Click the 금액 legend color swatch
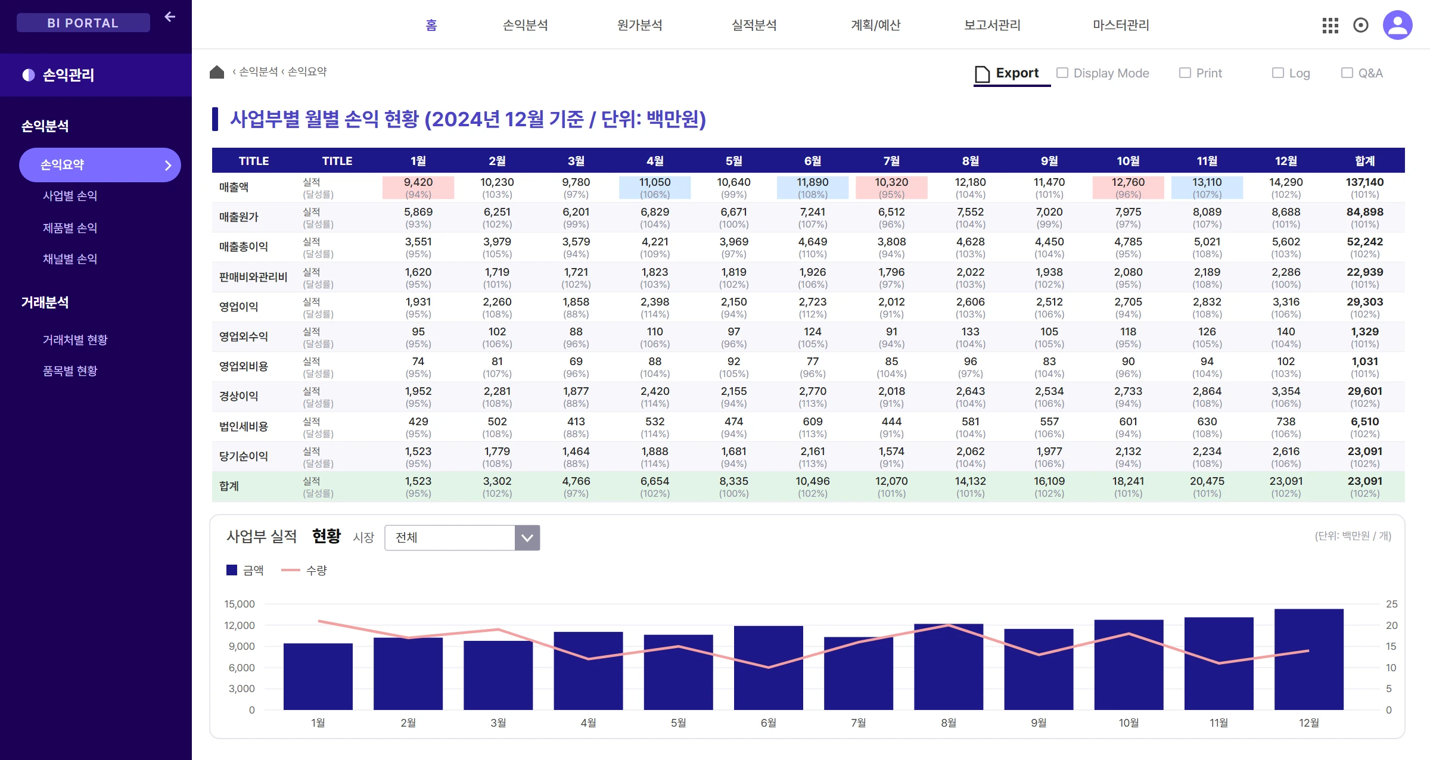 pyautogui.click(x=232, y=570)
